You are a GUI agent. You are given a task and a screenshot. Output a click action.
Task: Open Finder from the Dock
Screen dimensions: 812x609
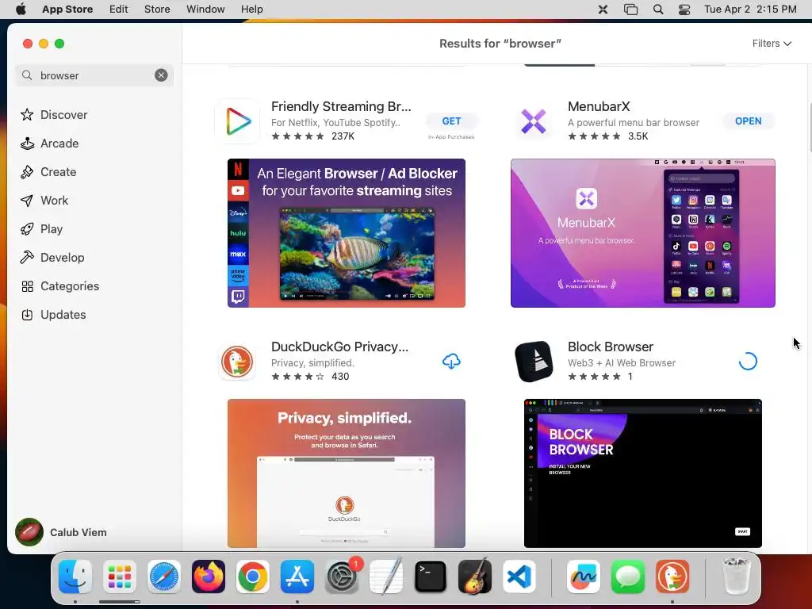click(75, 577)
